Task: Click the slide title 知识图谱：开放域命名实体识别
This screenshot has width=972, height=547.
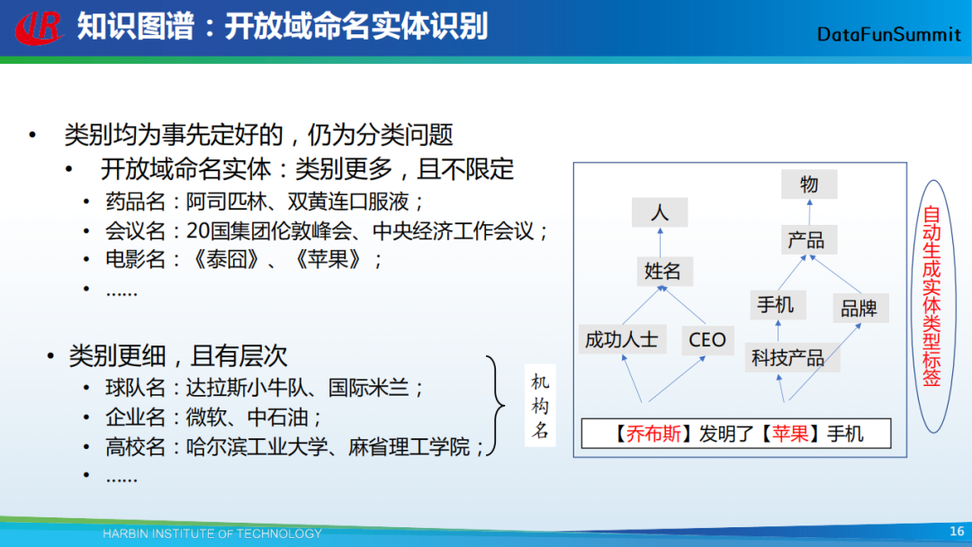Action: pyautogui.click(x=282, y=27)
